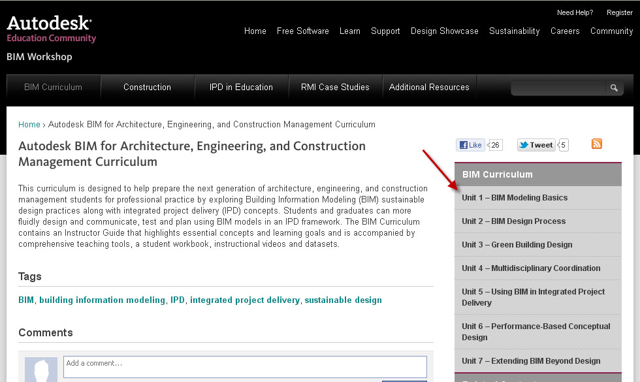Viewport: 640px width, 382px height.
Task: Open Unit 5 – Using BIM in IPD
Action: tap(538, 297)
